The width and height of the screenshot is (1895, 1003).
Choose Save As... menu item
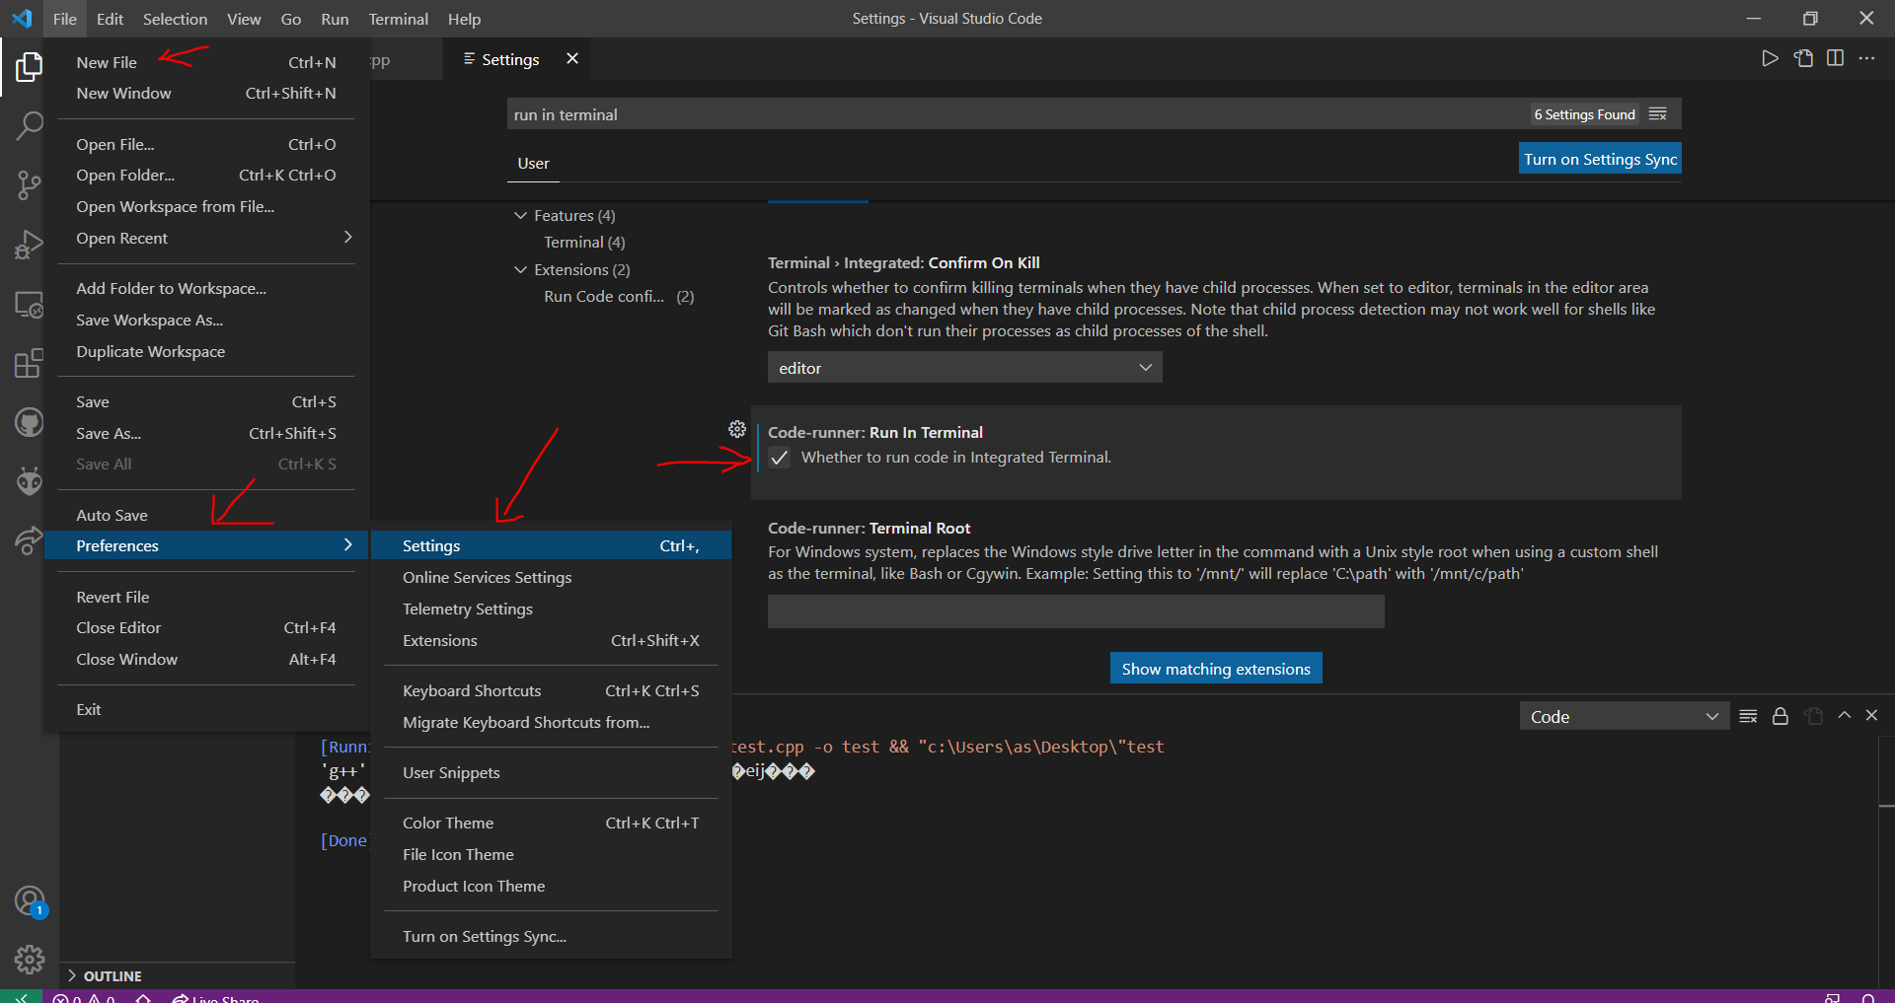tap(205, 433)
